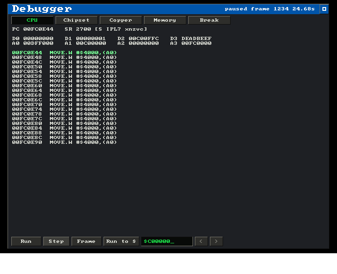Click the D0 00000000 register
Viewport: 337px width, 274px height.
pos(32,39)
